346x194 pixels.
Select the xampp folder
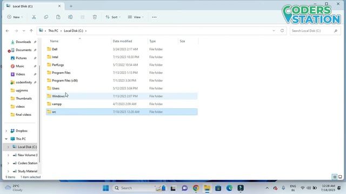click(122, 104)
